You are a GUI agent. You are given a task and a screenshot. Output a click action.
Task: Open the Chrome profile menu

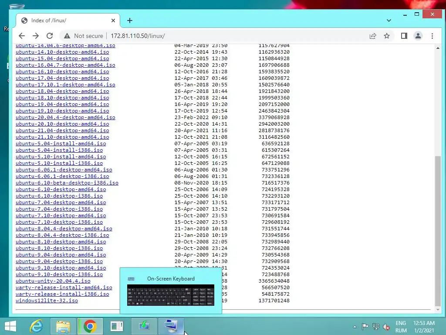pyautogui.click(x=418, y=36)
